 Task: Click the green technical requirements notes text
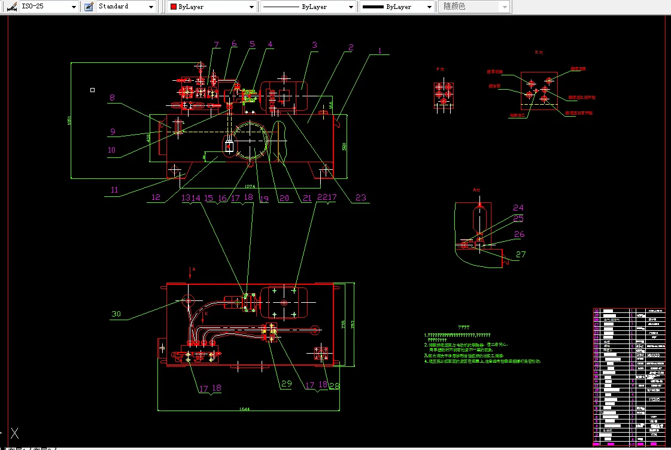(482, 348)
